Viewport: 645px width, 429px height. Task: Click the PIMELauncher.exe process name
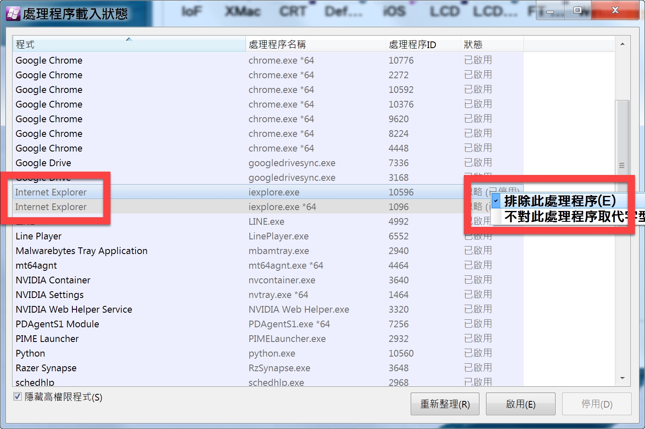287,339
